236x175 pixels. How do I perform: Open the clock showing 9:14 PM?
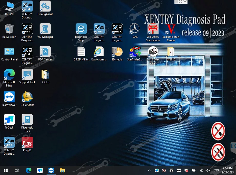coord(228,170)
